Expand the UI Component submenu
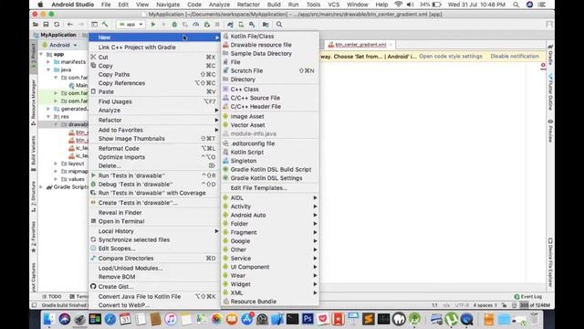The width and height of the screenshot is (584, 329). (270, 267)
